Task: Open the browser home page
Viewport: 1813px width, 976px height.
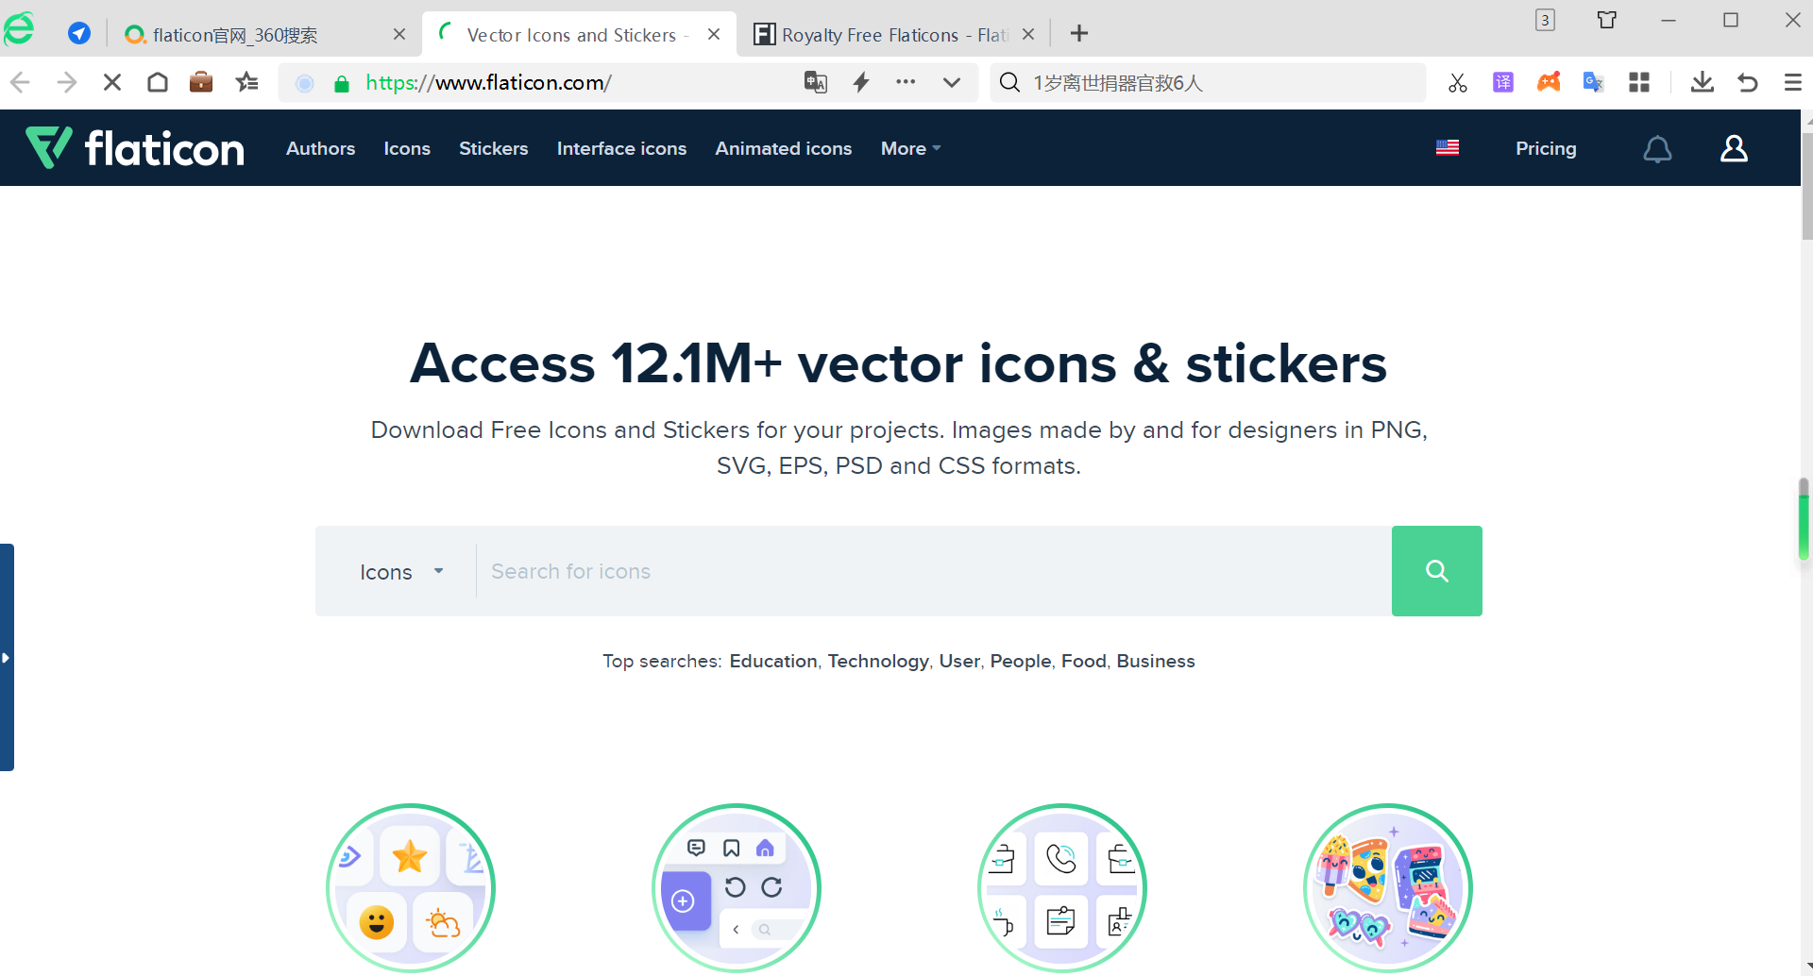Action: click(x=158, y=83)
